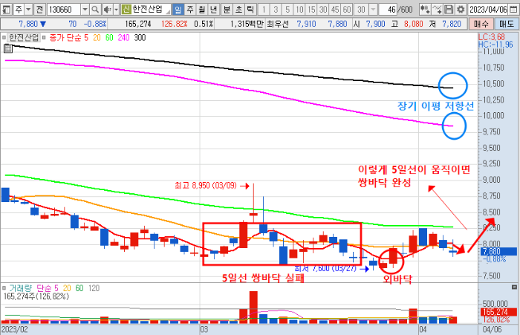Click the 거래량 volume indicator label

(x=21, y=288)
